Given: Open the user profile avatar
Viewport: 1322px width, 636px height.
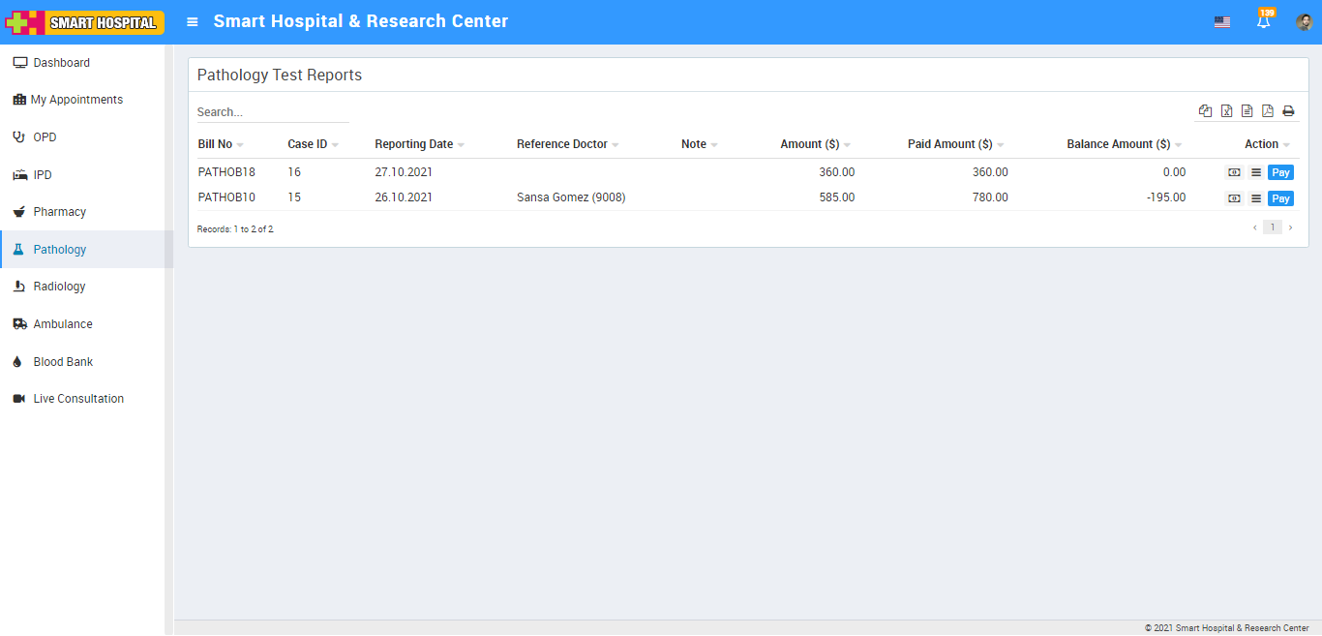Looking at the screenshot, I should point(1304,22).
